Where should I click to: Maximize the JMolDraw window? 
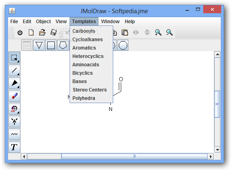[198, 10]
